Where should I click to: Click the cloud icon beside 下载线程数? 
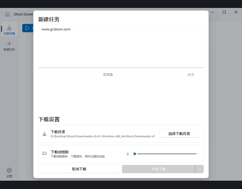pyautogui.click(x=45, y=153)
